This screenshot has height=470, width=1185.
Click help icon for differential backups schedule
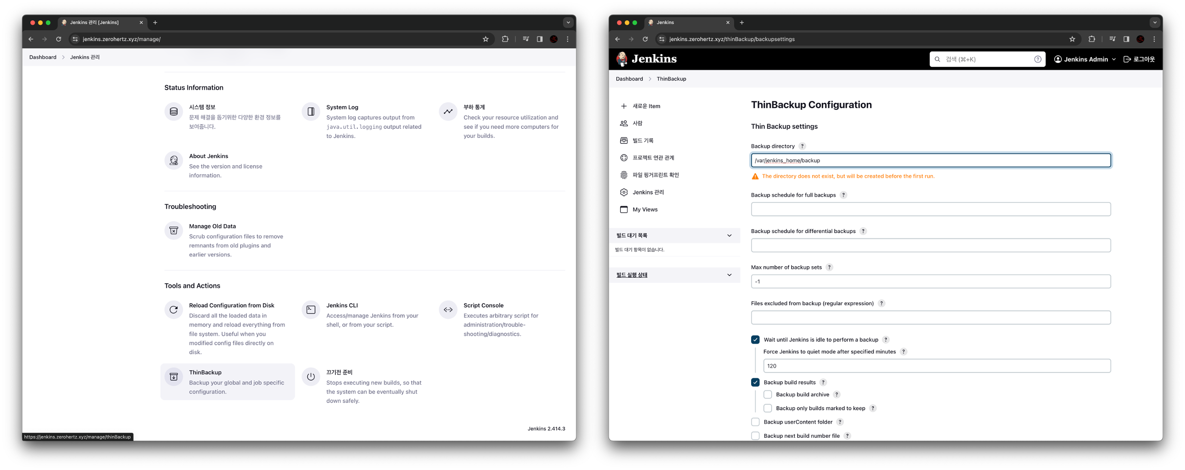pos(863,231)
